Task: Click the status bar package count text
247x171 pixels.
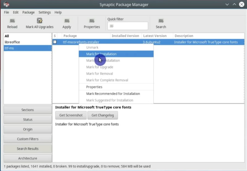Action: point(77,166)
